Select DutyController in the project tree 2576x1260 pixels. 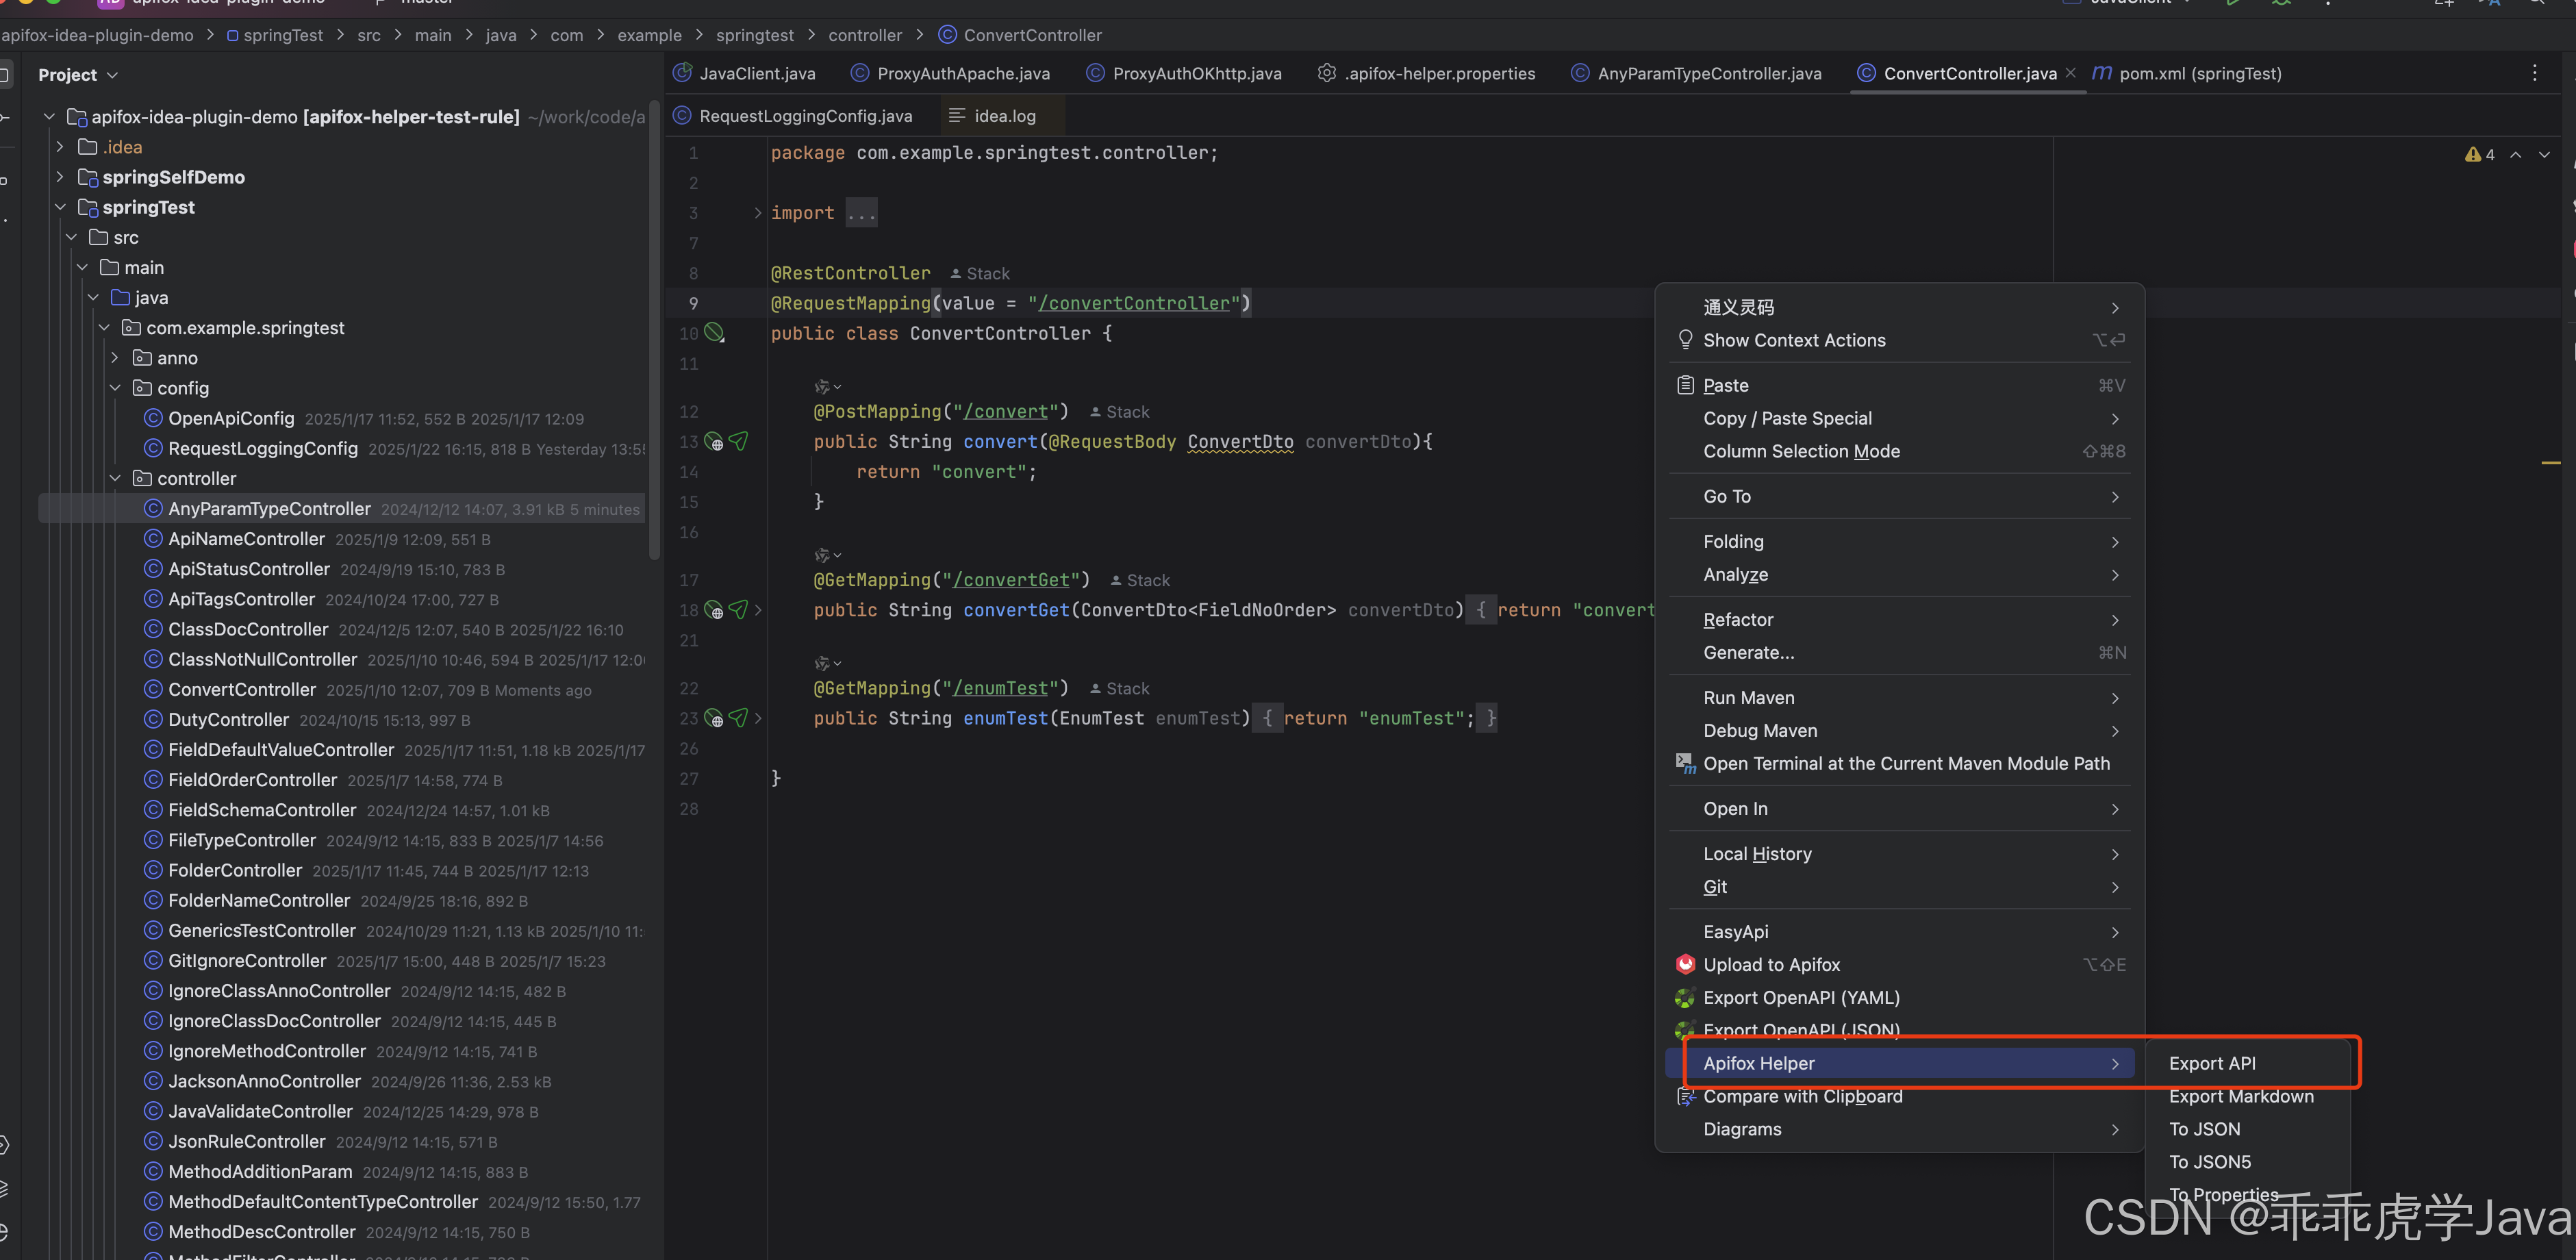[x=228, y=719]
